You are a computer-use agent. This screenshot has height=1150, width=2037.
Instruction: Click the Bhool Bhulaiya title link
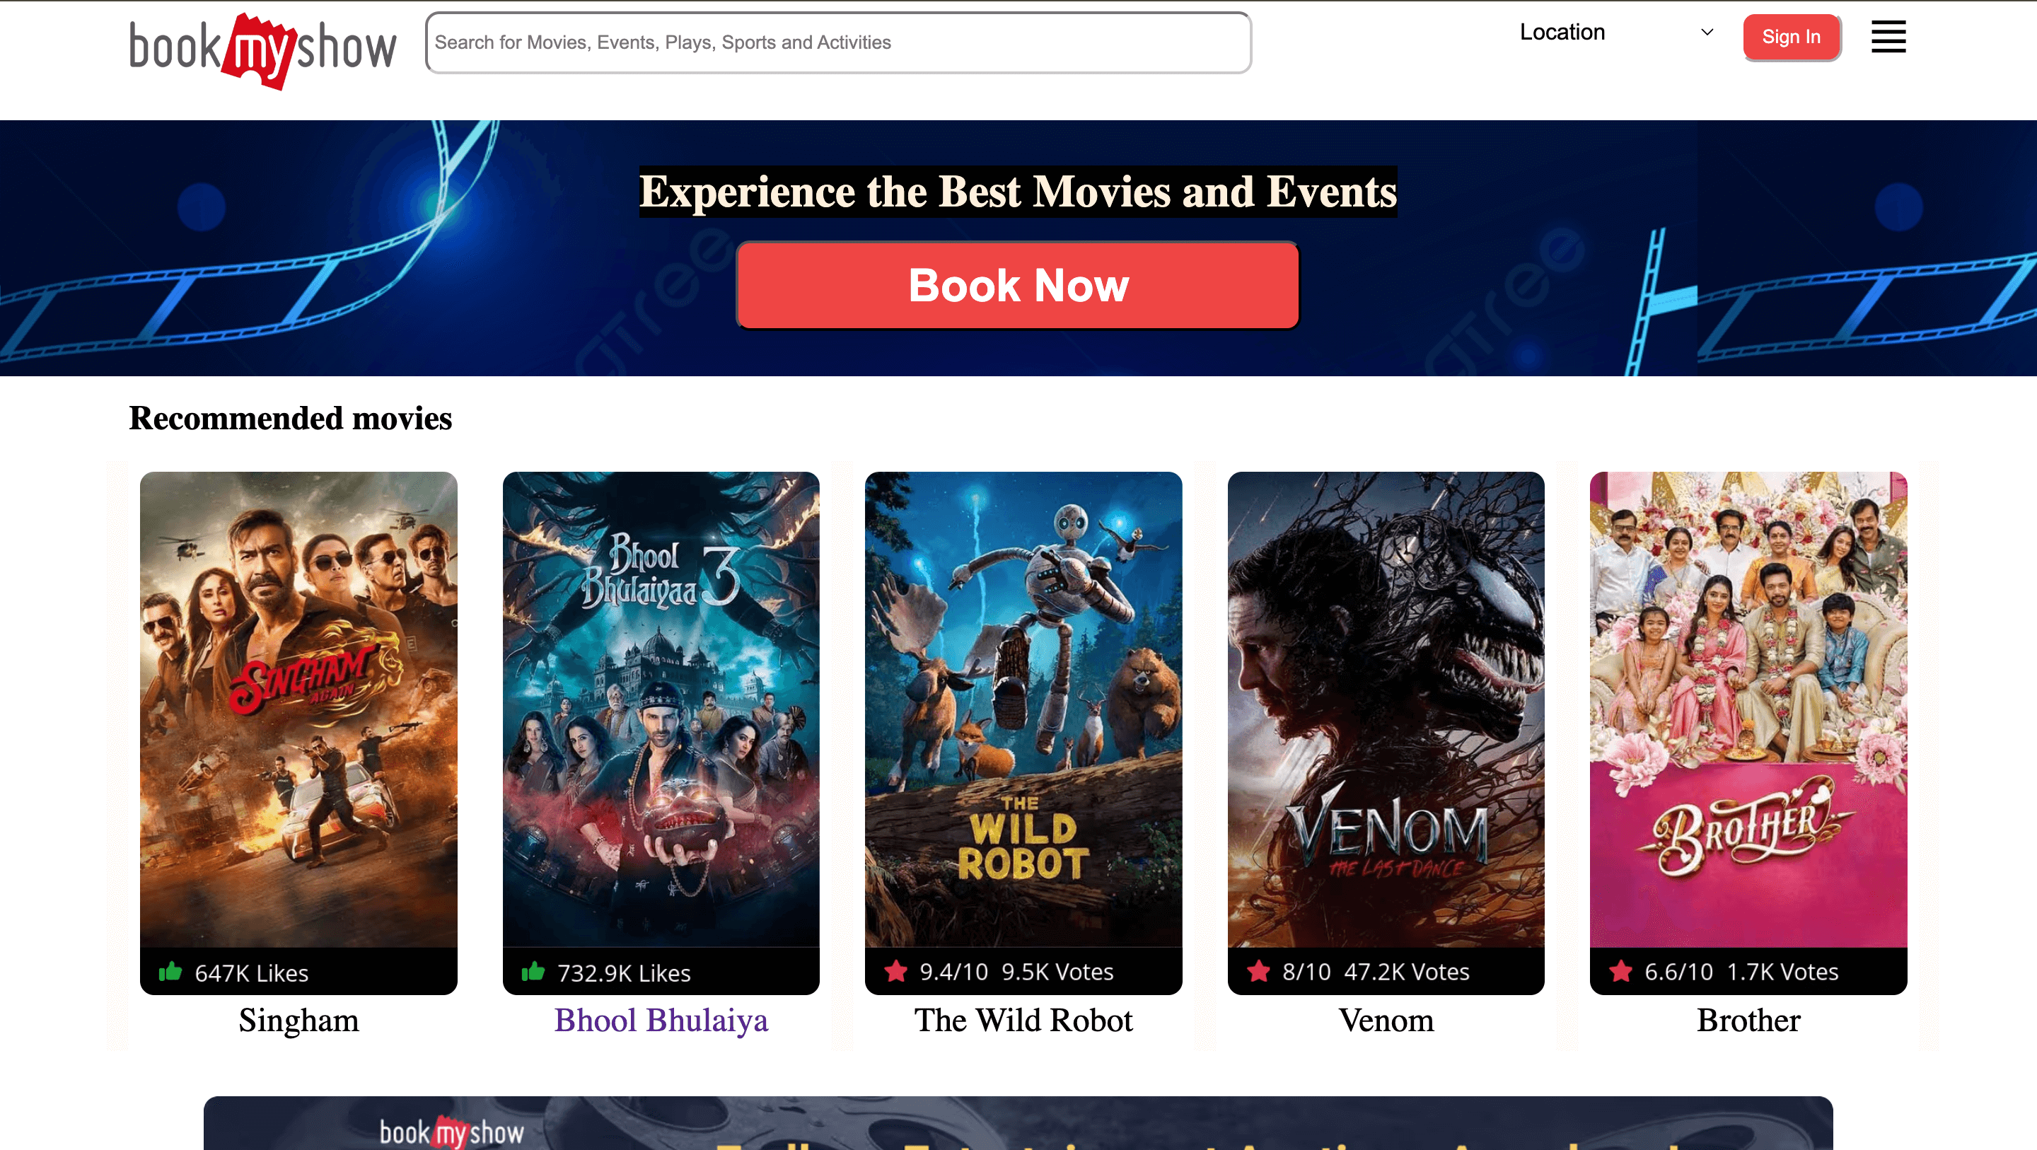point(661,1021)
